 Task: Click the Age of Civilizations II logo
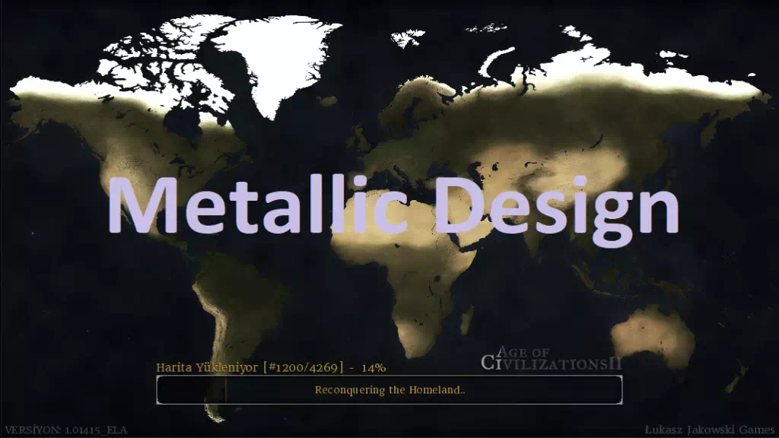(551, 359)
